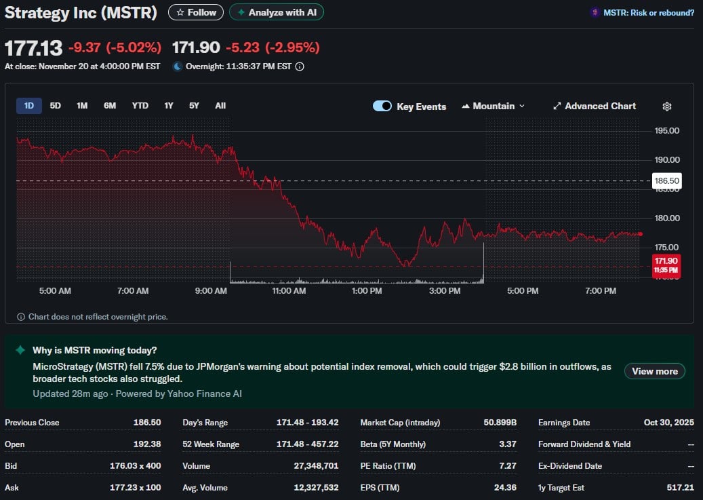Image resolution: width=703 pixels, height=500 pixels.
Task: Click the expand arrows icon beside Advanced Chart
Action: 557,106
